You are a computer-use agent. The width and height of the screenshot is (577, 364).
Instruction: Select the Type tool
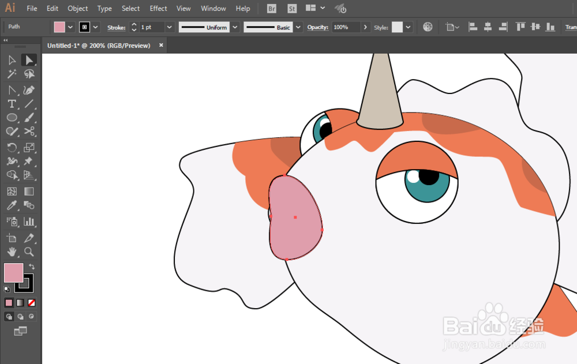click(12, 104)
